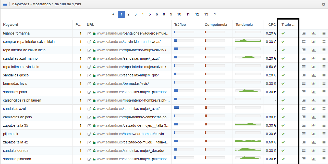Click bar chart icon for sandalias grises row
This screenshot has width=328, height=164.
click(313, 75)
